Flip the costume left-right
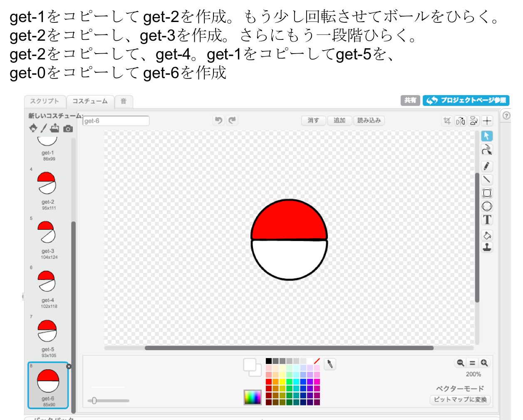Image resolution: width=523 pixels, height=420 pixels. [x=460, y=121]
